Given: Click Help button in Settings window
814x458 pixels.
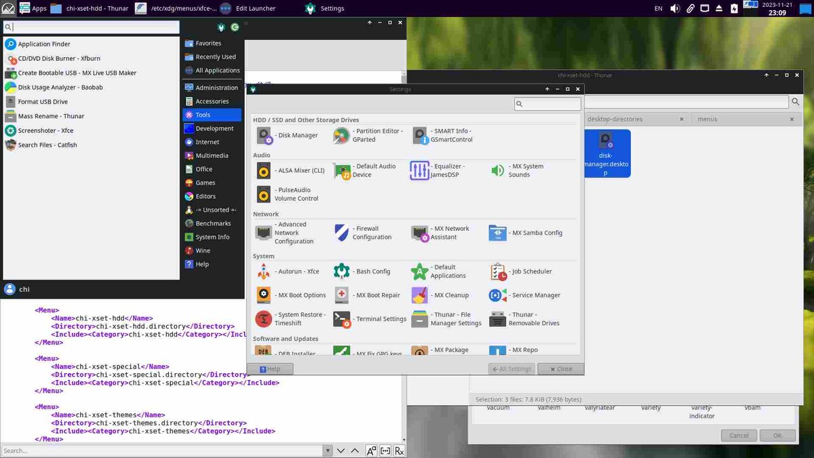Looking at the screenshot, I should (x=270, y=369).
